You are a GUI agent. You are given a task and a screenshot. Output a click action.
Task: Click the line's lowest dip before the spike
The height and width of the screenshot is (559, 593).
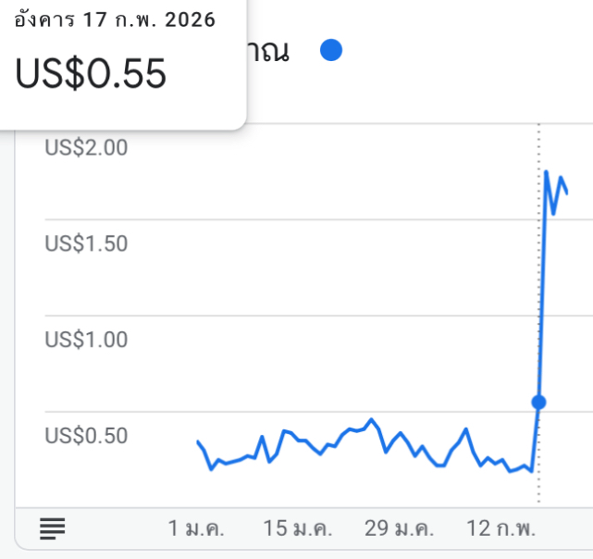532,472
